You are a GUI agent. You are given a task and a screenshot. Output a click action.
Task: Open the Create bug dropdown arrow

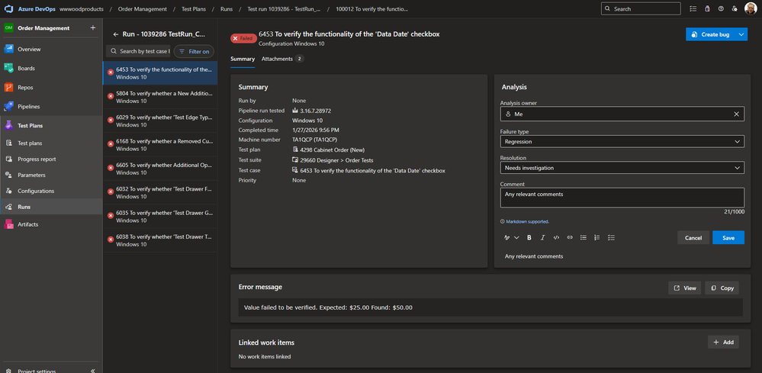742,35
